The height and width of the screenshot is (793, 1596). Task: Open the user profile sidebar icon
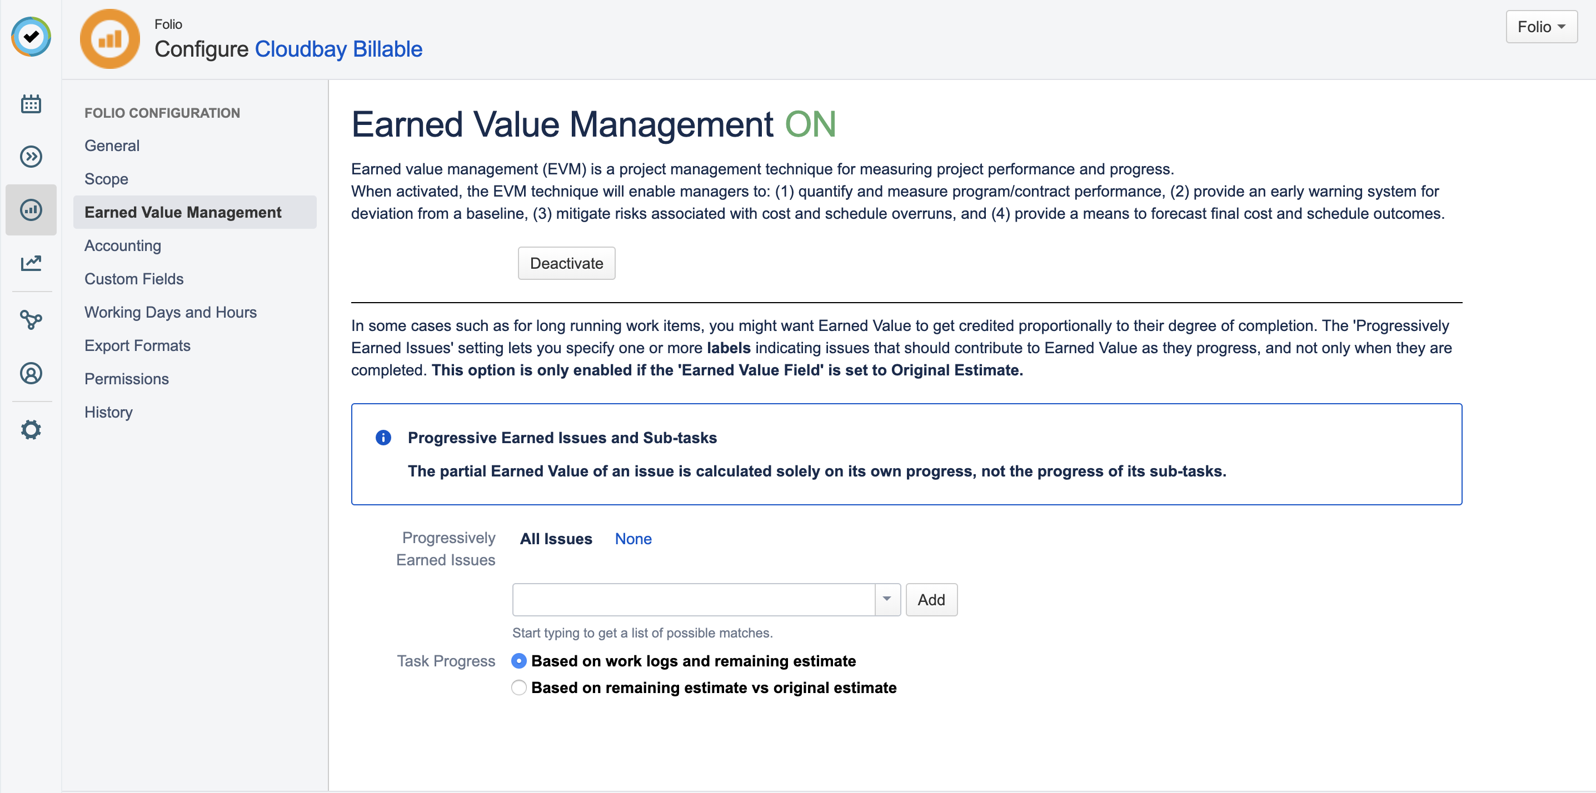(x=31, y=373)
